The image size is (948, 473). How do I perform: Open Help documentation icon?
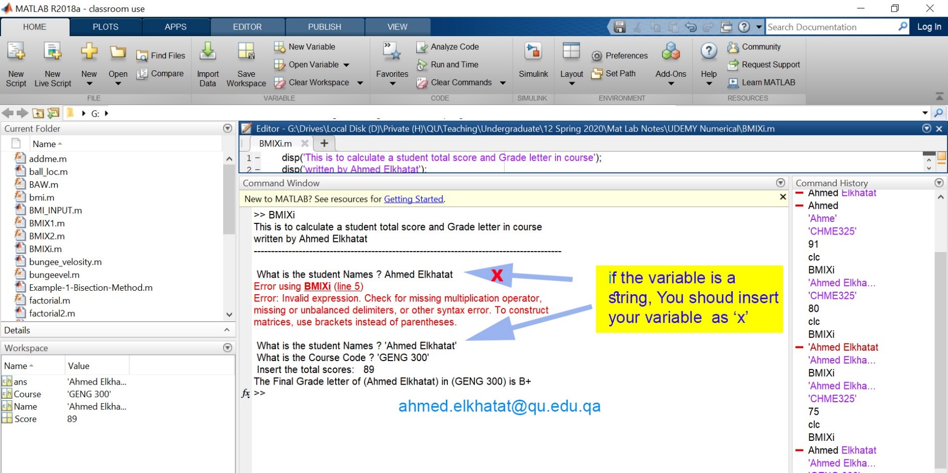coord(709,51)
